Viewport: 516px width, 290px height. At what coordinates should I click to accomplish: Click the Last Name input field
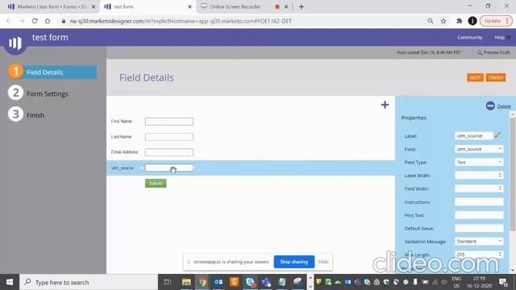[169, 137]
